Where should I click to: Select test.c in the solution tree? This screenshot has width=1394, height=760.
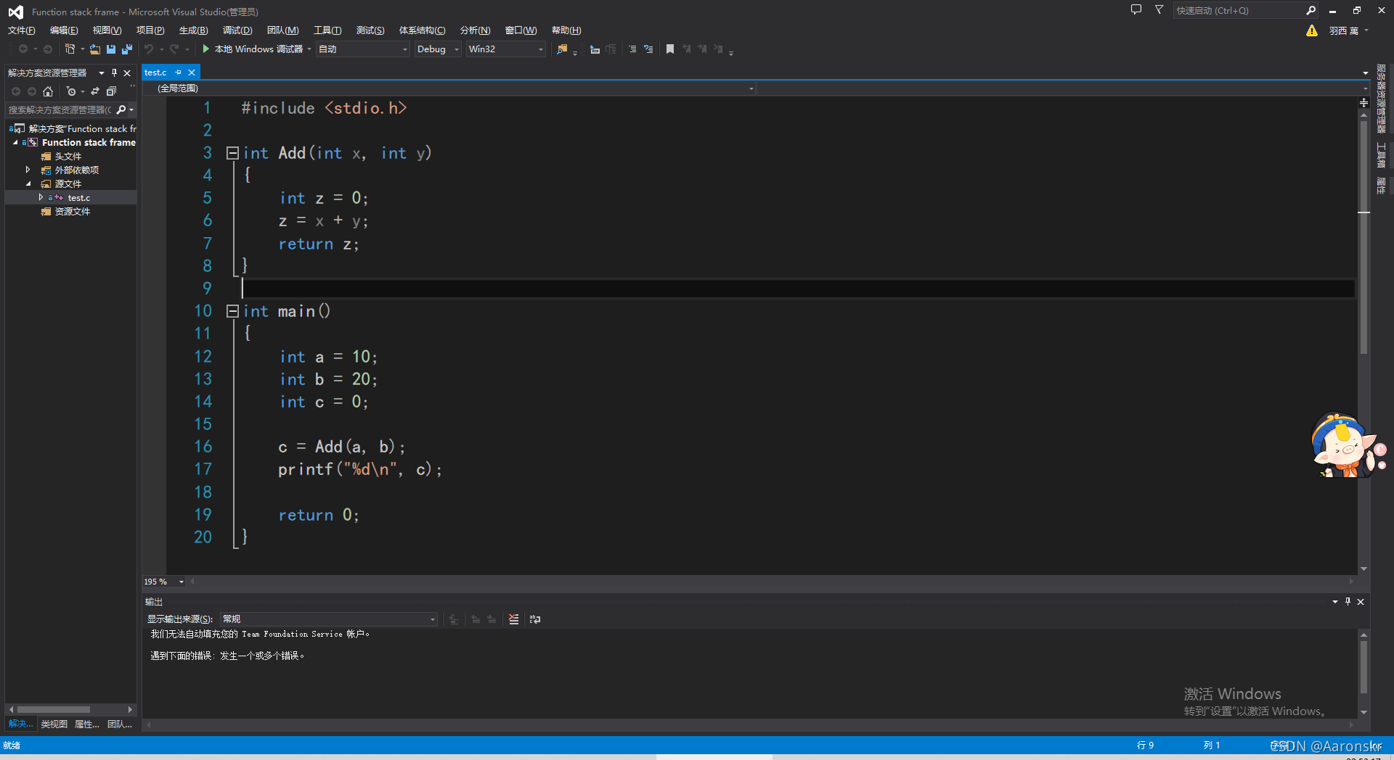(x=78, y=198)
